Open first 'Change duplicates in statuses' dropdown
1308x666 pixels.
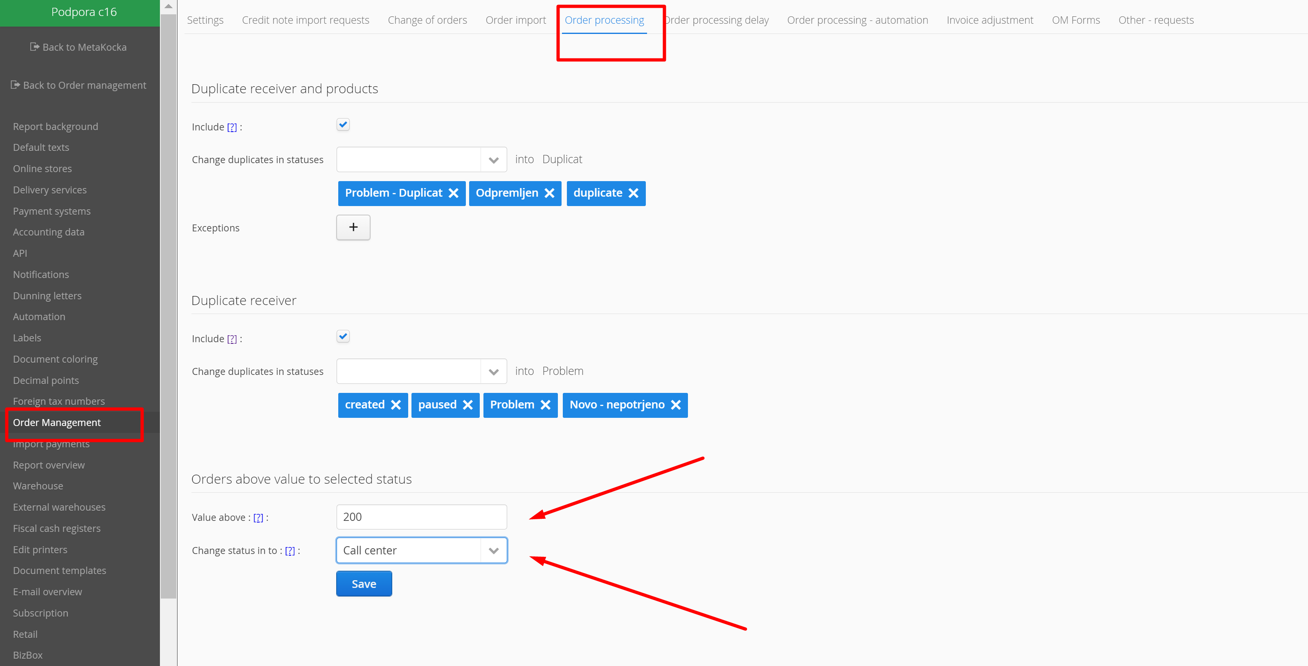coord(493,160)
